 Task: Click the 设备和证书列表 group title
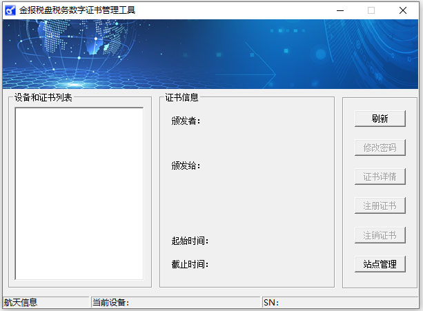43,97
